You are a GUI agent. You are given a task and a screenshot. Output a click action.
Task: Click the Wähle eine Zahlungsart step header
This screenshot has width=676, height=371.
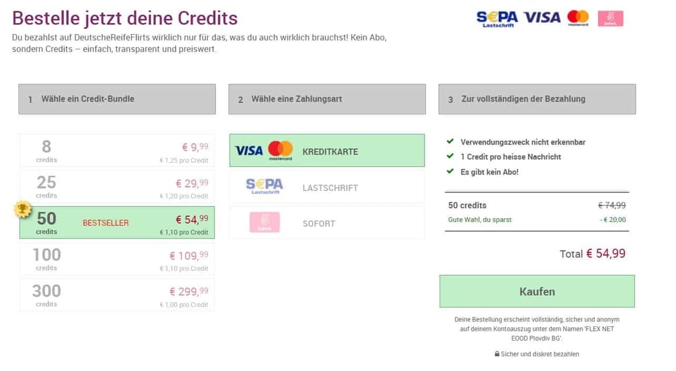point(327,99)
